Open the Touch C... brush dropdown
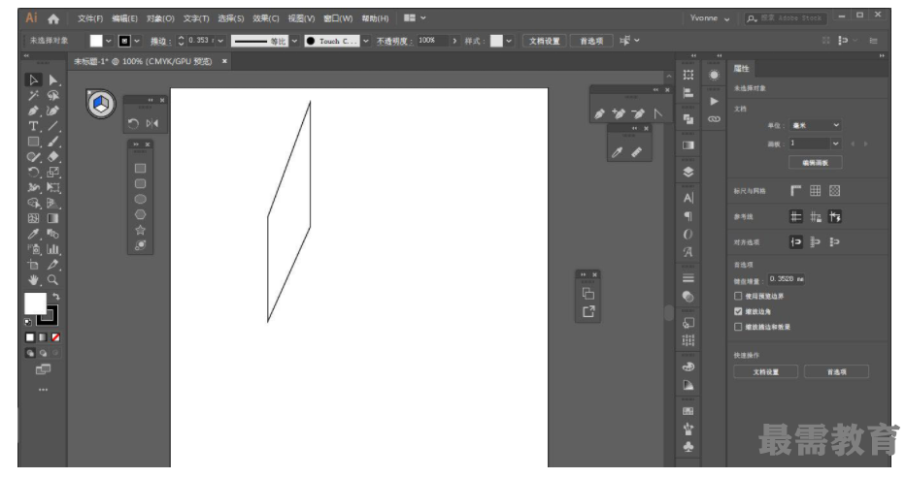The image size is (906, 478). [x=366, y=41]
